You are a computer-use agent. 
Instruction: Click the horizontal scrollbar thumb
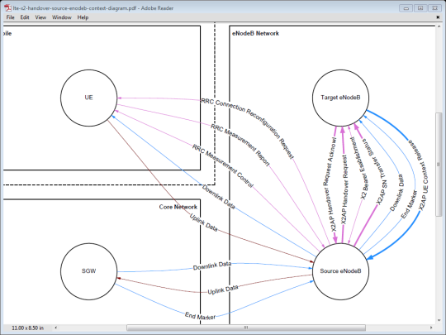[246, 328]
